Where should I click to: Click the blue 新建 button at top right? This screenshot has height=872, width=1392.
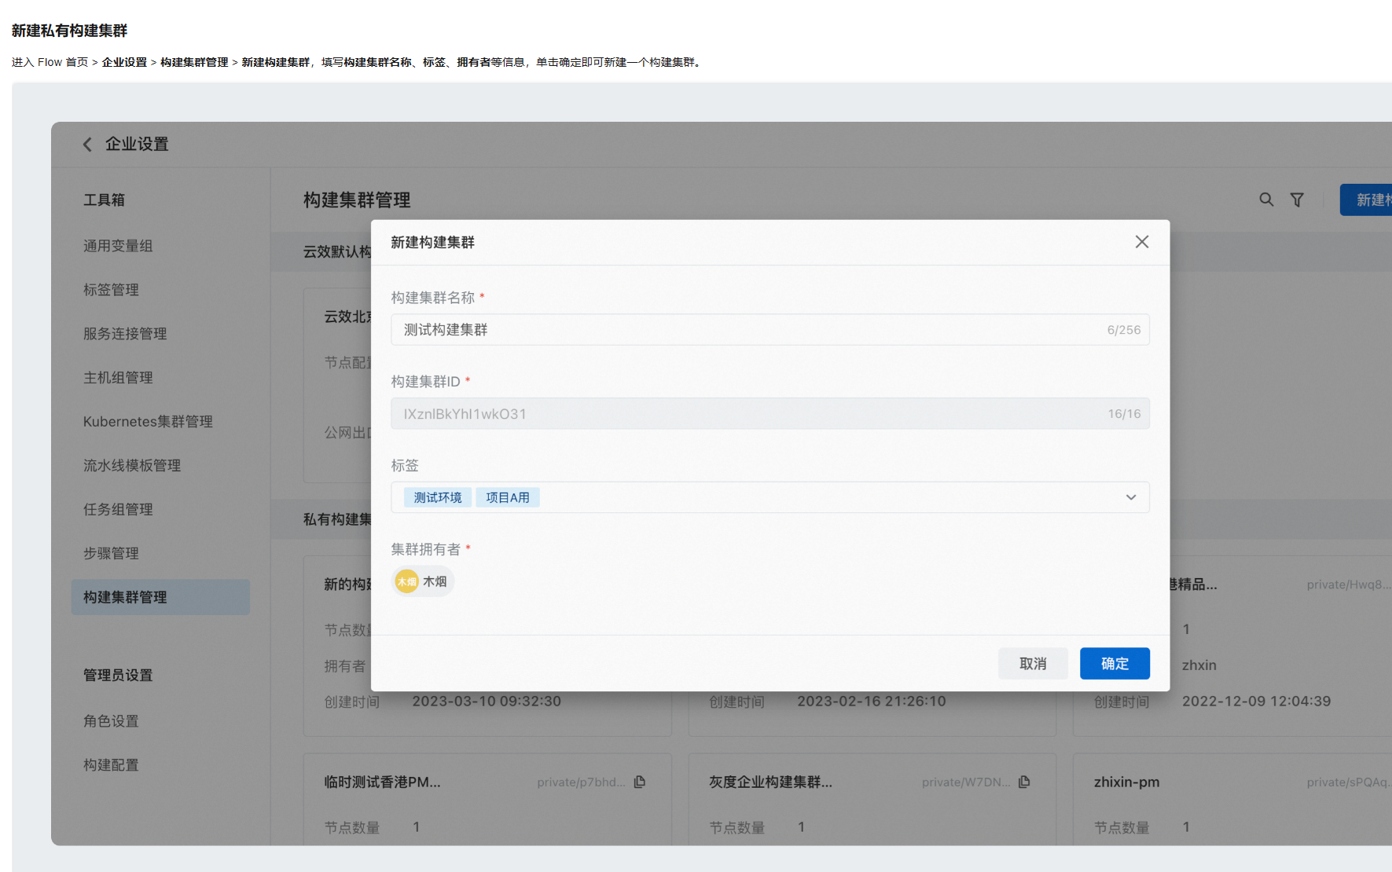coord(1366,200)
